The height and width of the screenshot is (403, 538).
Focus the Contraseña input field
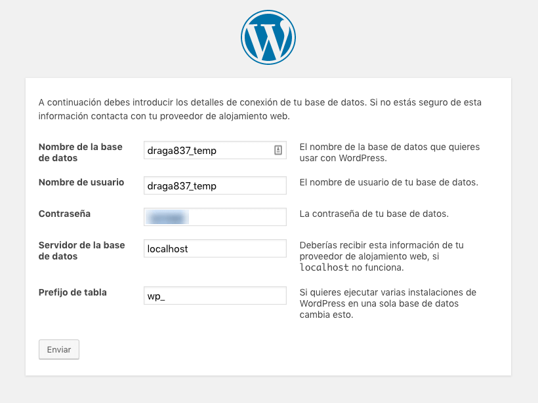click(x=215, y=217)
